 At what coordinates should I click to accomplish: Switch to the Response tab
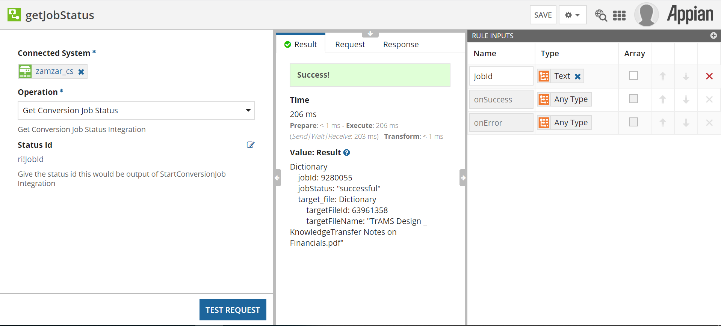[401, 45]
